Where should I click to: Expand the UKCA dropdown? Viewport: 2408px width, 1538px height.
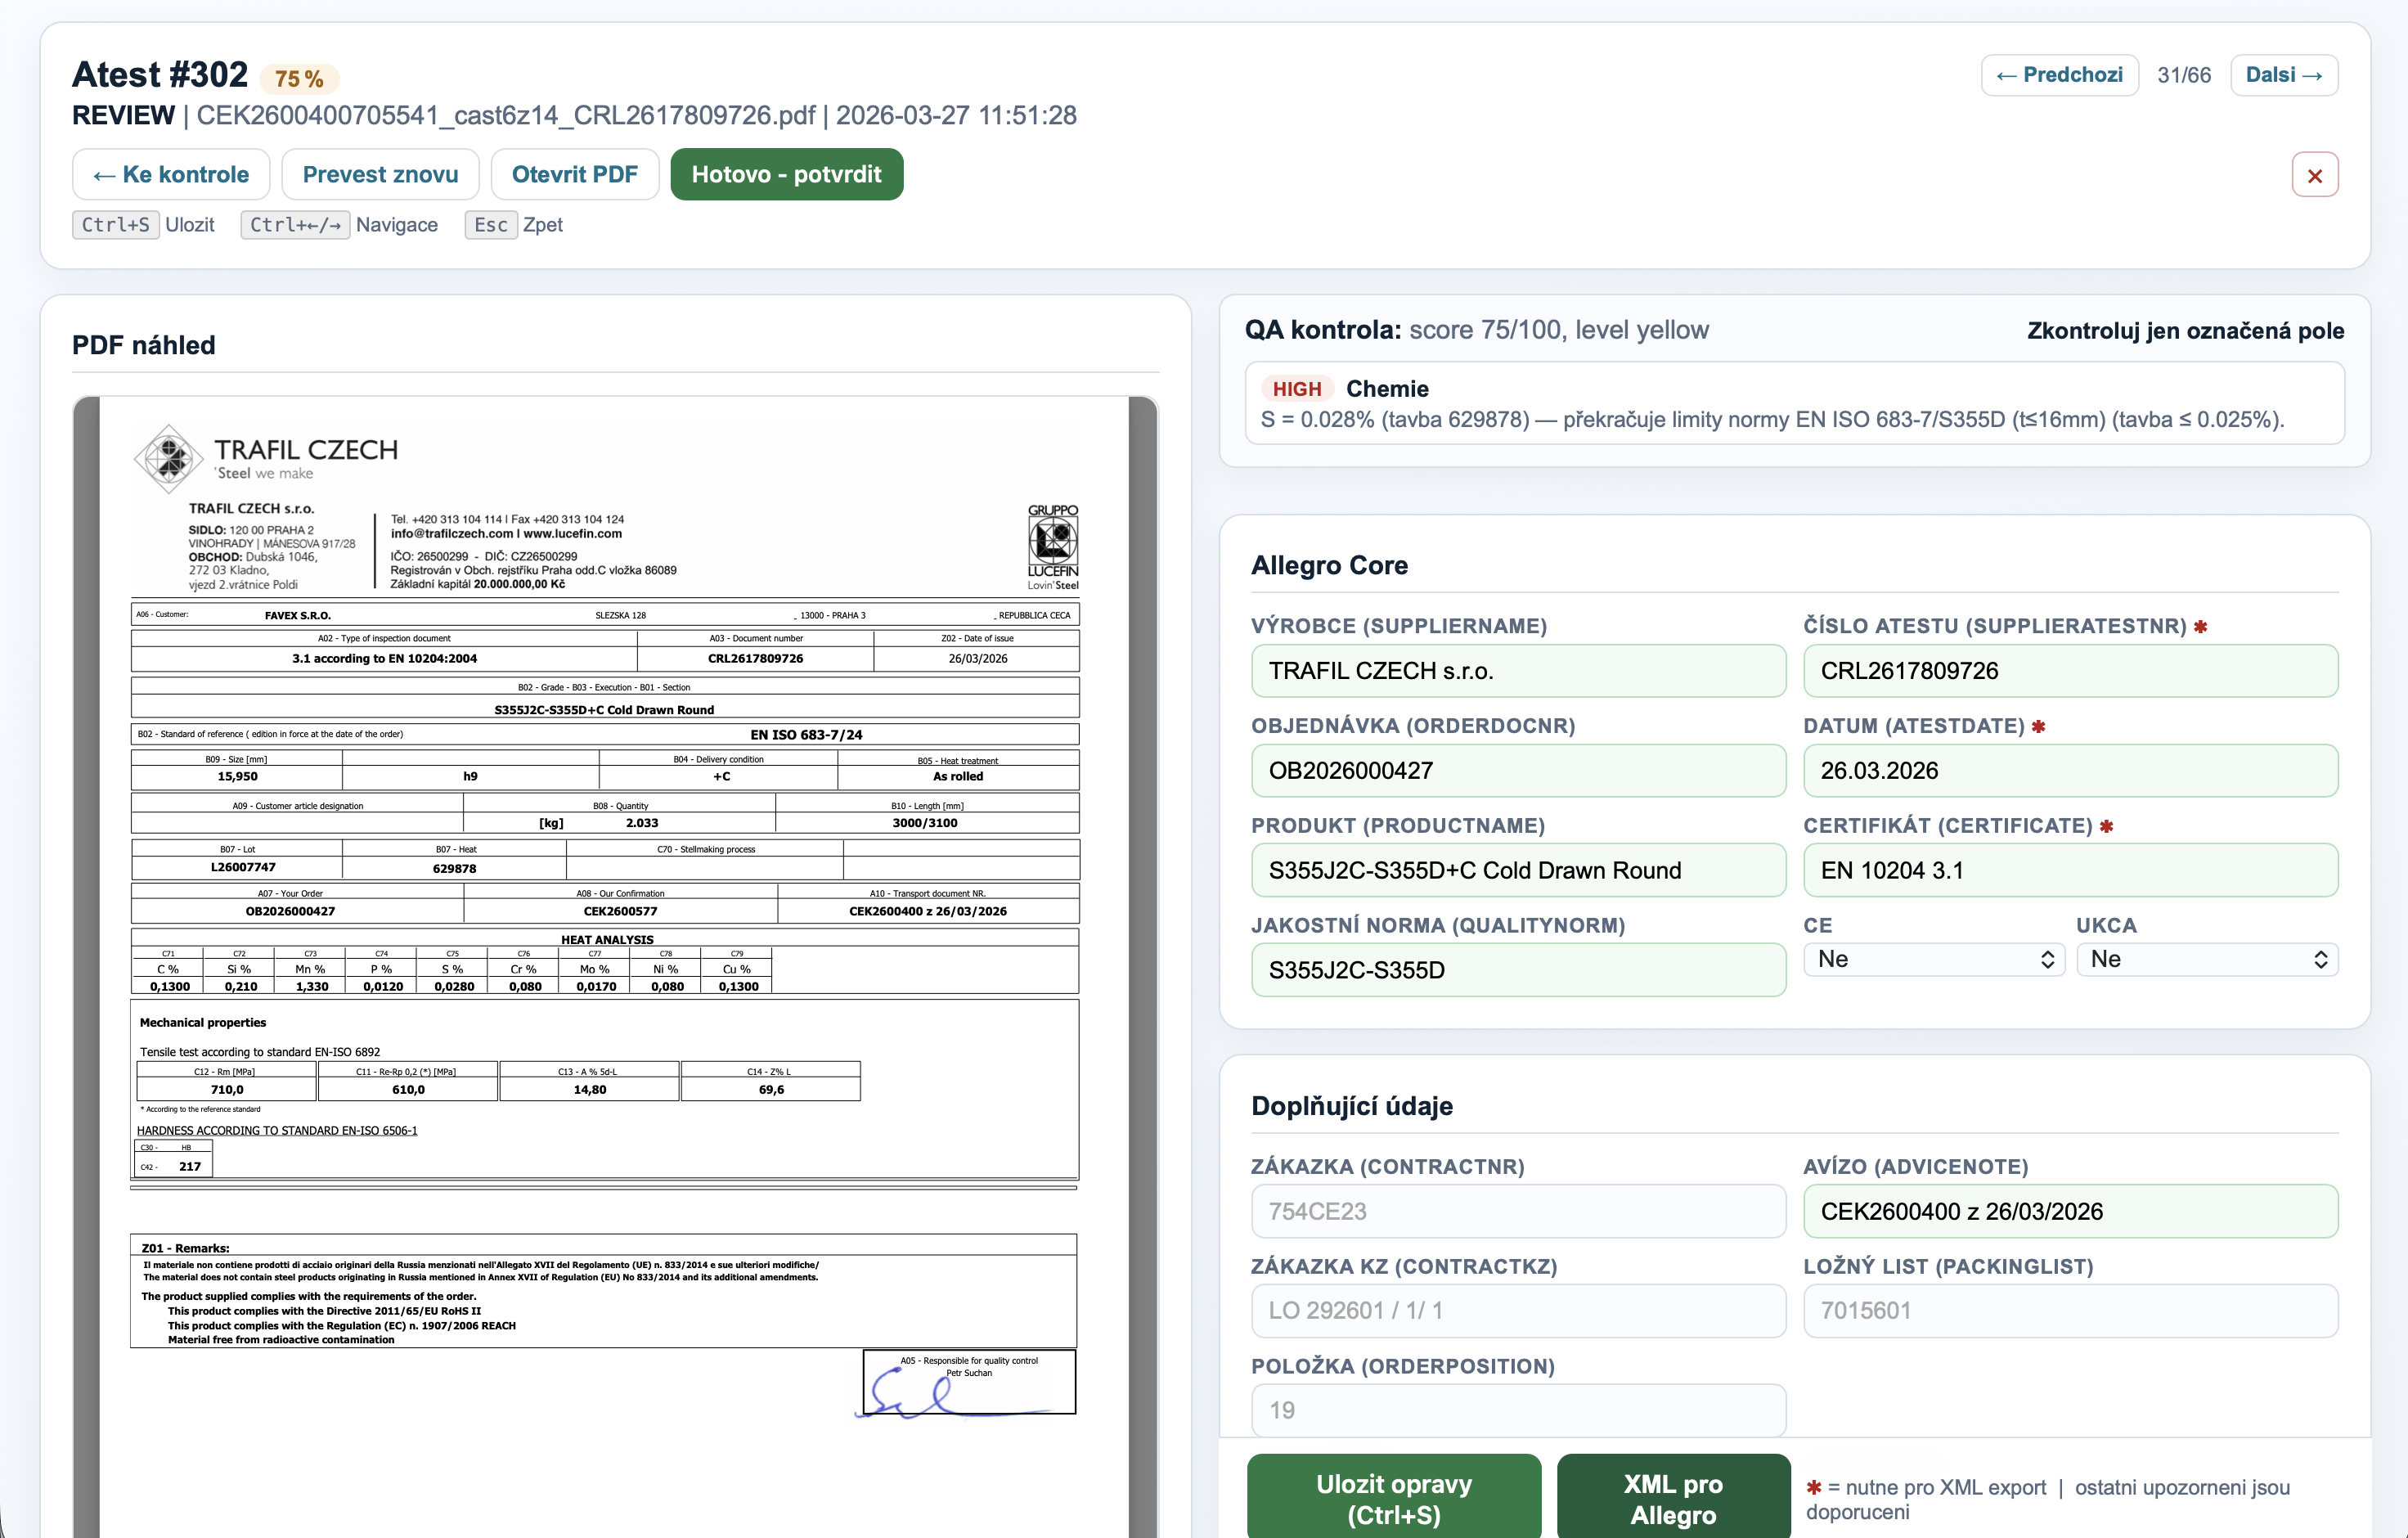tap(2206, 959)
